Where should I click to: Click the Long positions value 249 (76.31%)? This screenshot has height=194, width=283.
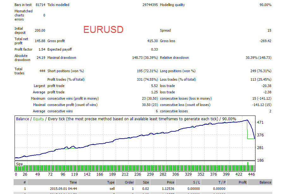(x=261, y=71)
